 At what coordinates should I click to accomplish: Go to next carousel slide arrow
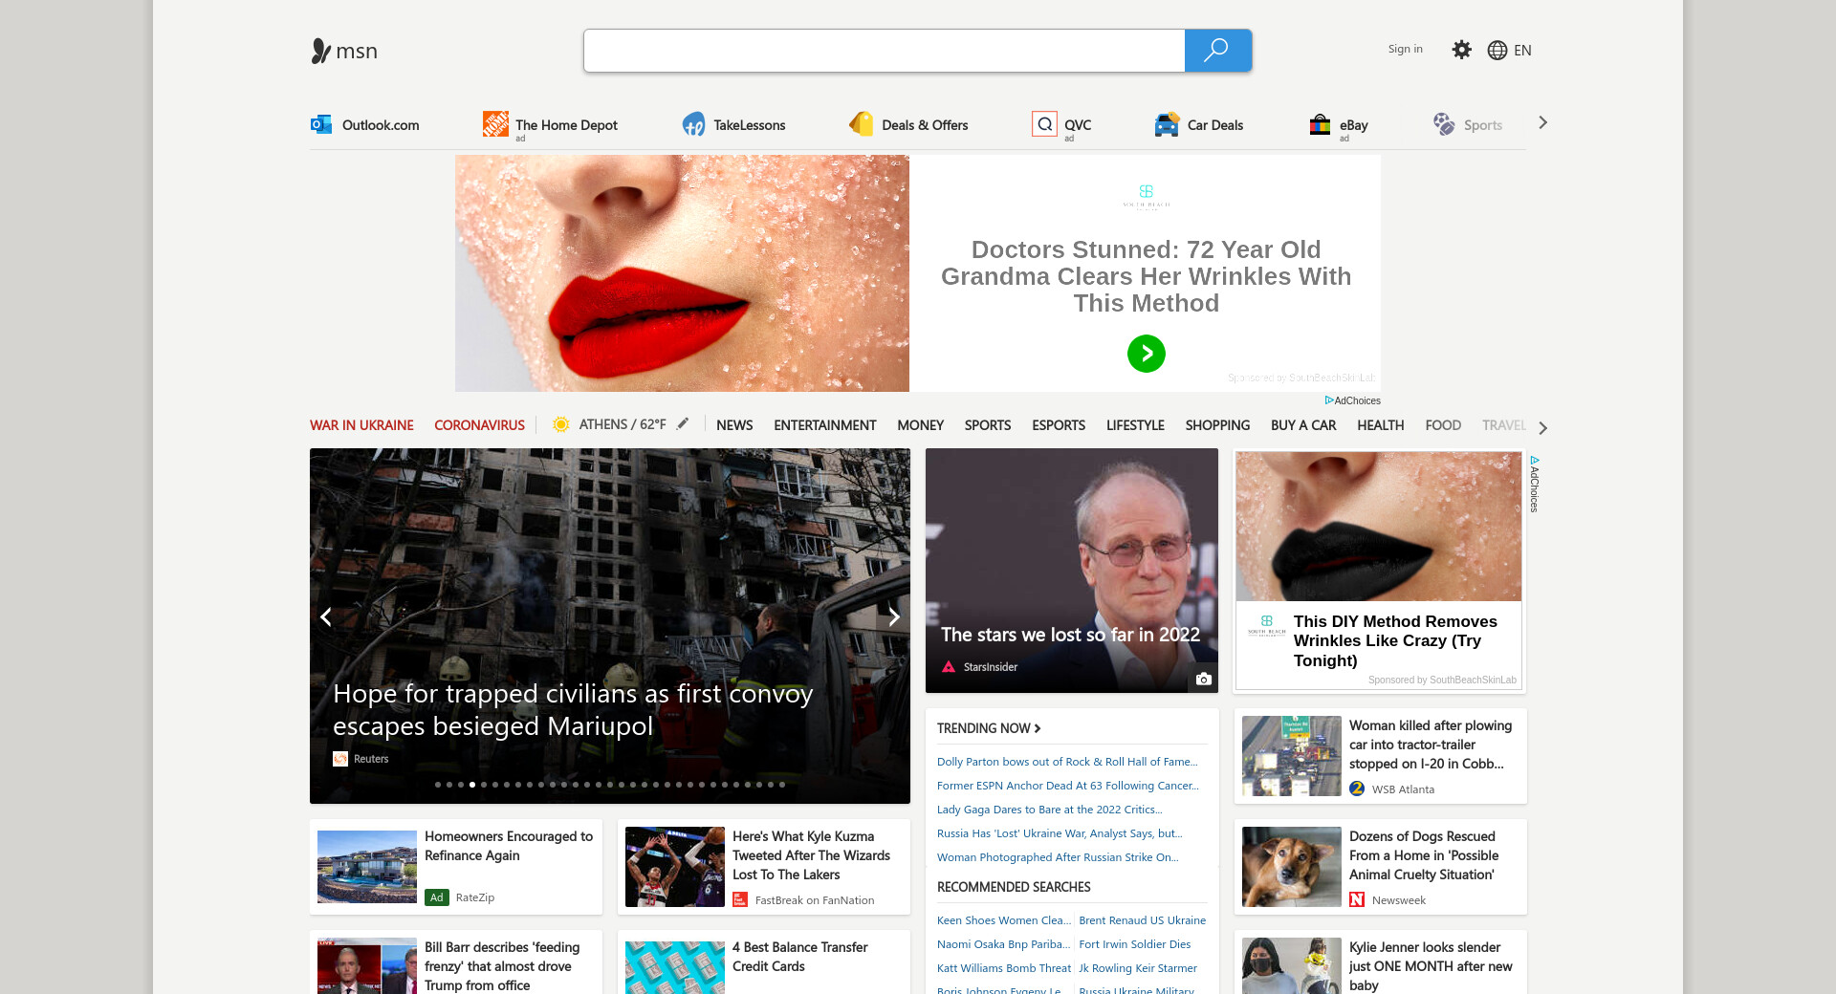click(x=894, y=617)
